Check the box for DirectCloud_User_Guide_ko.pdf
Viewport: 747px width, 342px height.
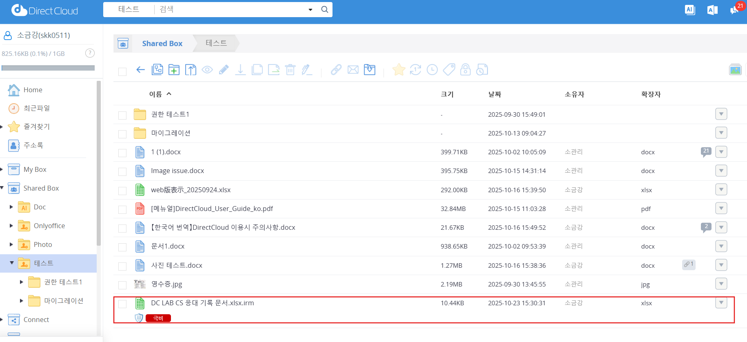pyautogui.click(x=122, y=210)
